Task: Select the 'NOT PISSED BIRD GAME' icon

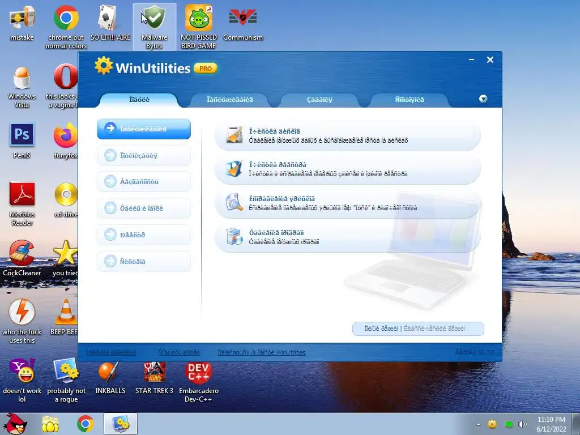Action: coord(199,27)
